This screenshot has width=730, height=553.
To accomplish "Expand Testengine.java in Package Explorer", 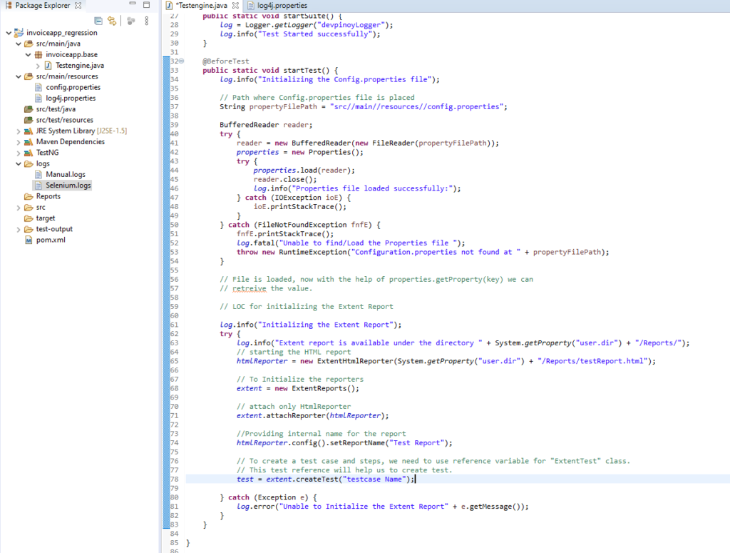I will click(38, 66).
